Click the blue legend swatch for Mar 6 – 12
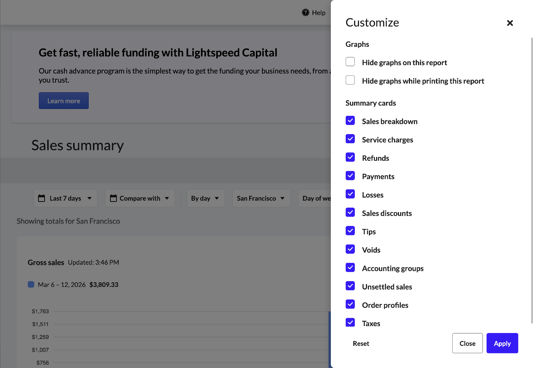 [x=31, y=284]
